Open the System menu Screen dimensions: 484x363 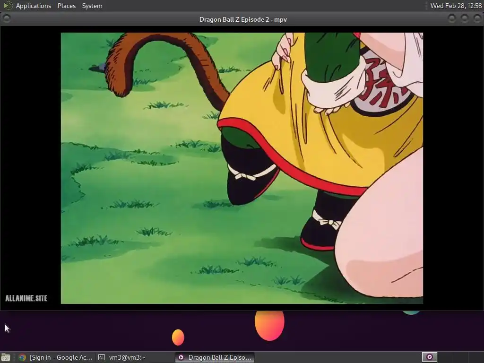coord(92,6)
